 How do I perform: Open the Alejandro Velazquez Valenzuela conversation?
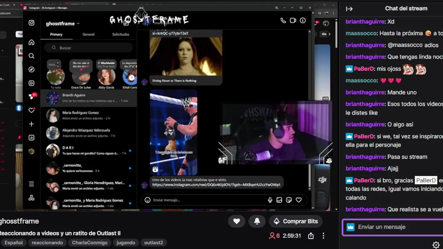click(89, 133)
